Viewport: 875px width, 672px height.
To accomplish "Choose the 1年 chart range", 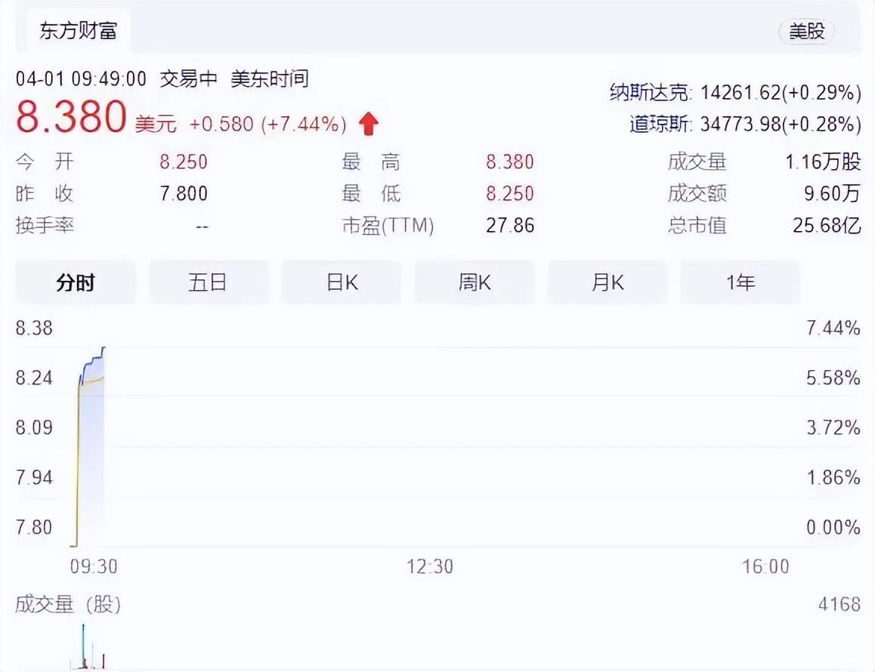I will coord(740,282).
